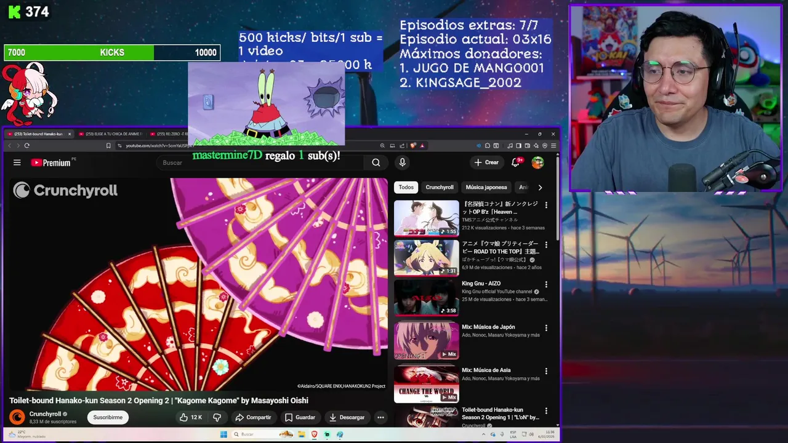Go back with the browser back arrow
Image resolution: width=788 pixels, height=443 pixels.
(x=9, y=146)
